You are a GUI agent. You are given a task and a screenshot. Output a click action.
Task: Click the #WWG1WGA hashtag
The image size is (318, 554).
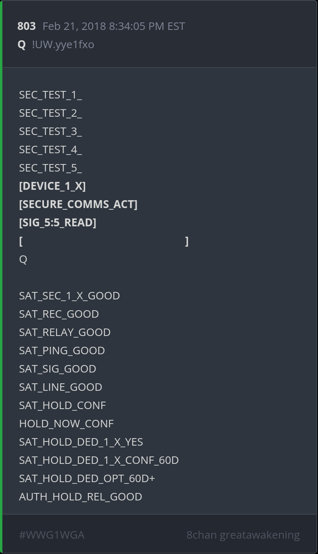pyautogui.click(x=51, y=535)
